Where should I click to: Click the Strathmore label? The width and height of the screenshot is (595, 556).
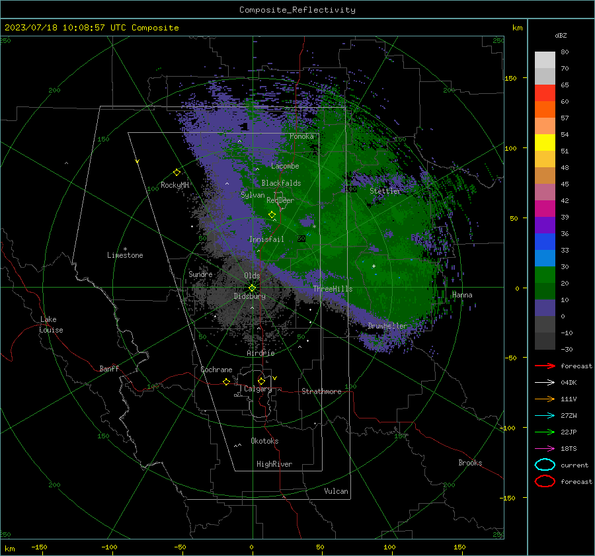[x=321, y=391]
